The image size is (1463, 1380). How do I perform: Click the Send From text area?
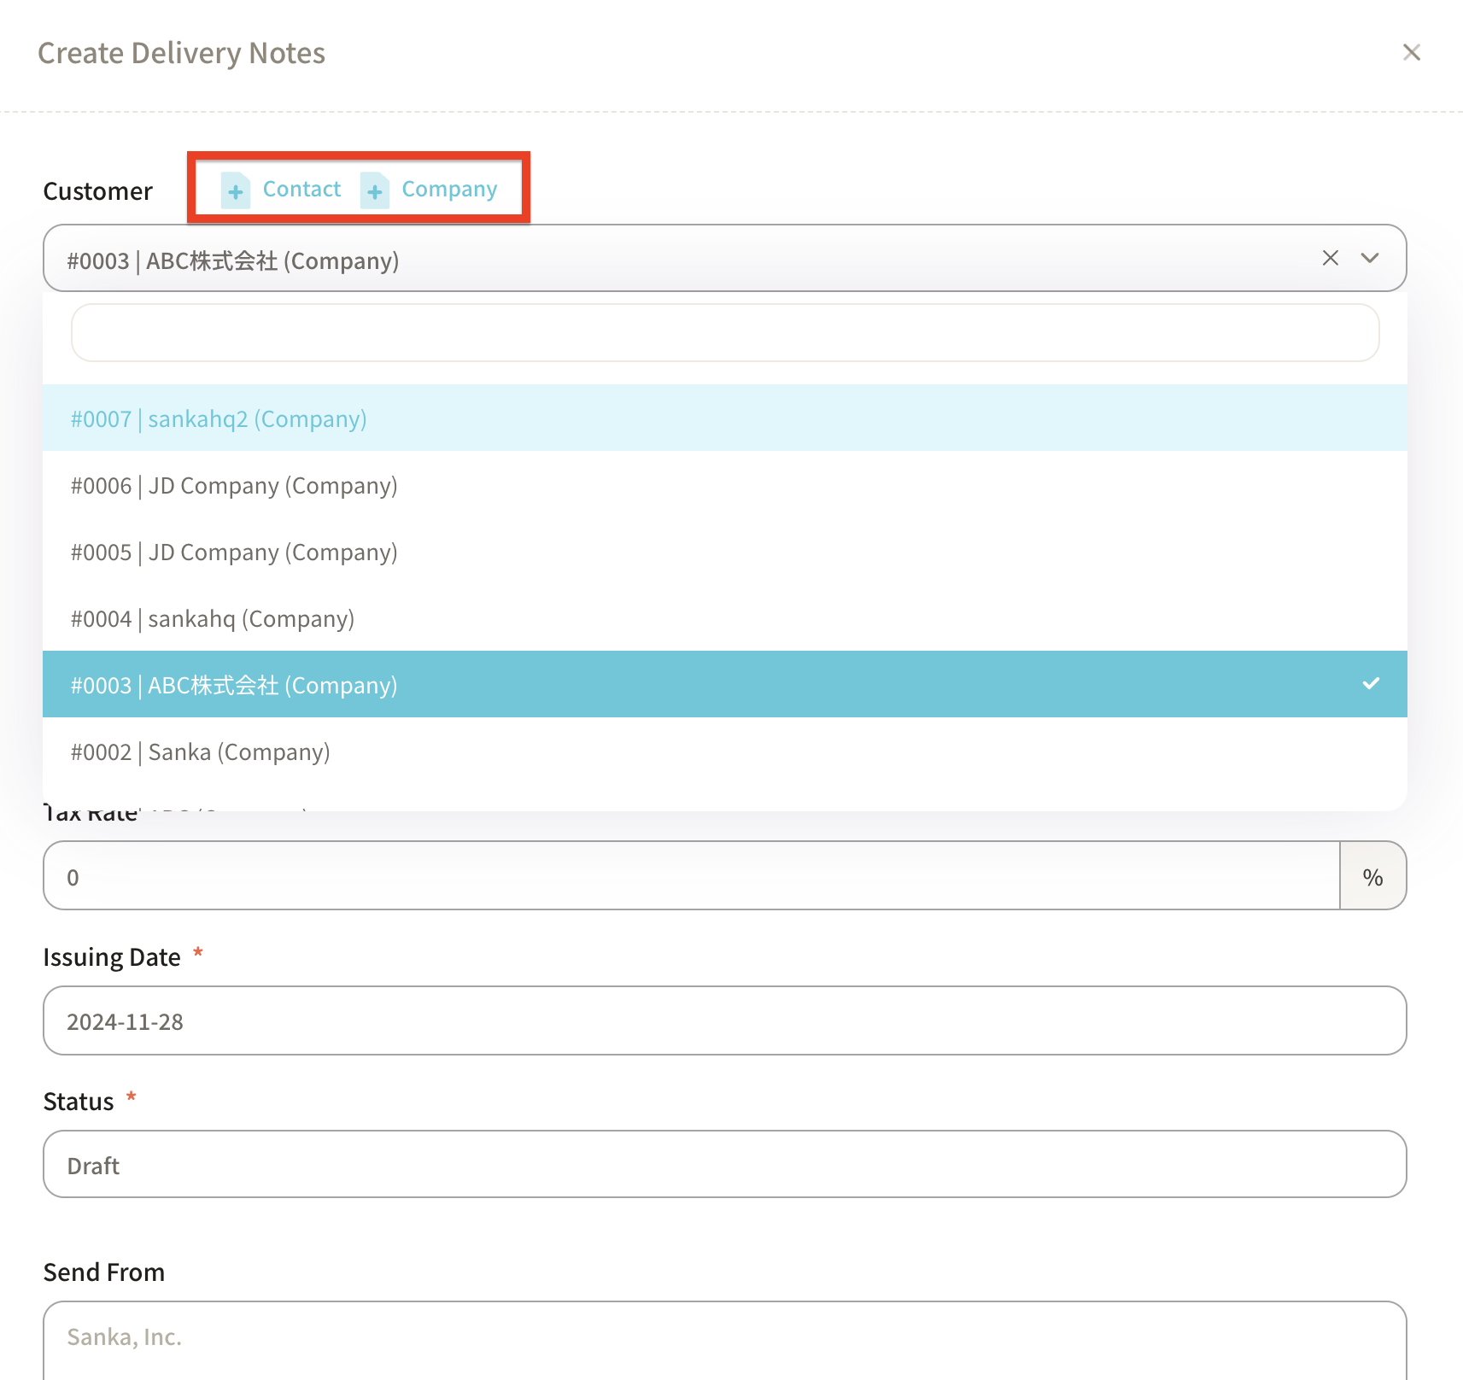click(724, 1337)
